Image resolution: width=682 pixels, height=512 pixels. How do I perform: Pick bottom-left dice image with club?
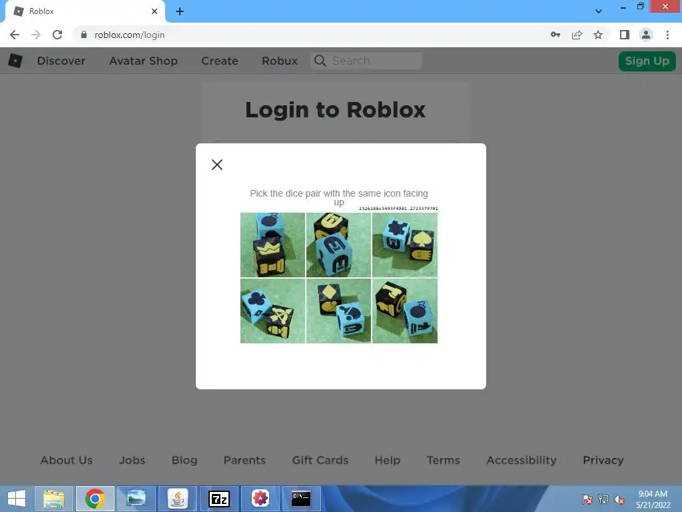(x=272, y=311)
